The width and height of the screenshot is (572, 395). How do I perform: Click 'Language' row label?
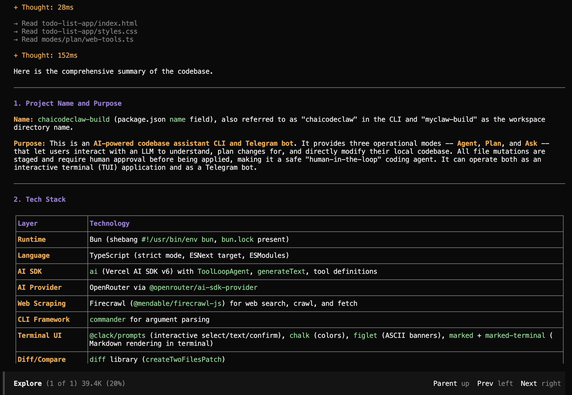click(34, 256)
